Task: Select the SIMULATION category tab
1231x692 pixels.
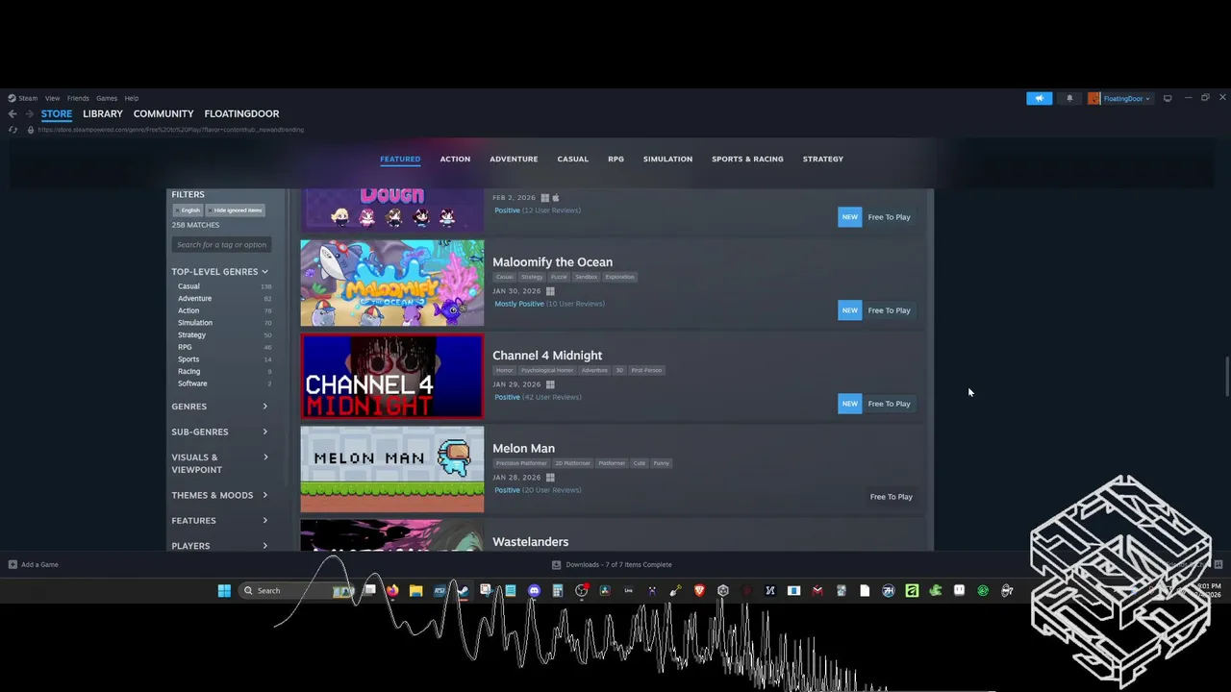Action: [667, 159]
